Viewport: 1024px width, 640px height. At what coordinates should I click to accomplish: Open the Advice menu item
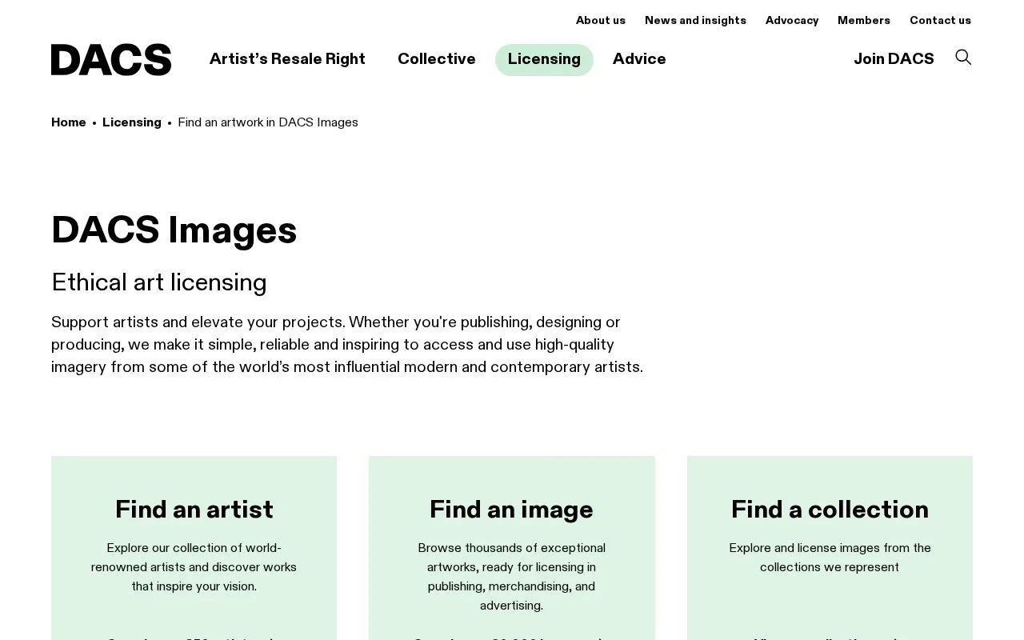pos(639,59)
